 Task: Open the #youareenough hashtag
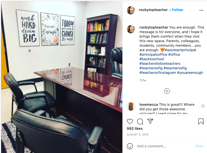(190, 72)
